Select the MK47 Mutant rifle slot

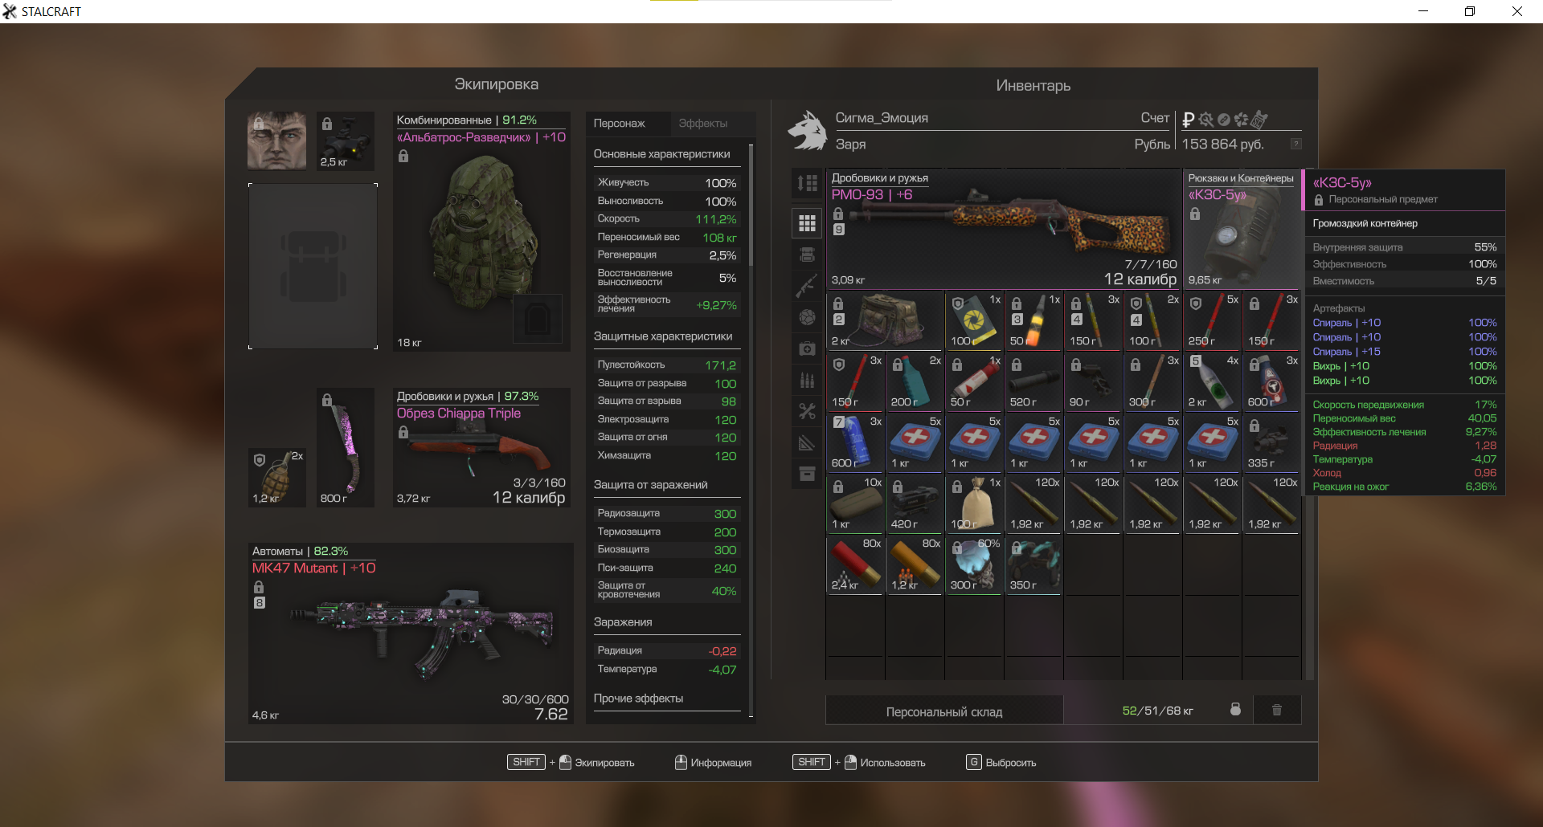[x=411, y=633]
